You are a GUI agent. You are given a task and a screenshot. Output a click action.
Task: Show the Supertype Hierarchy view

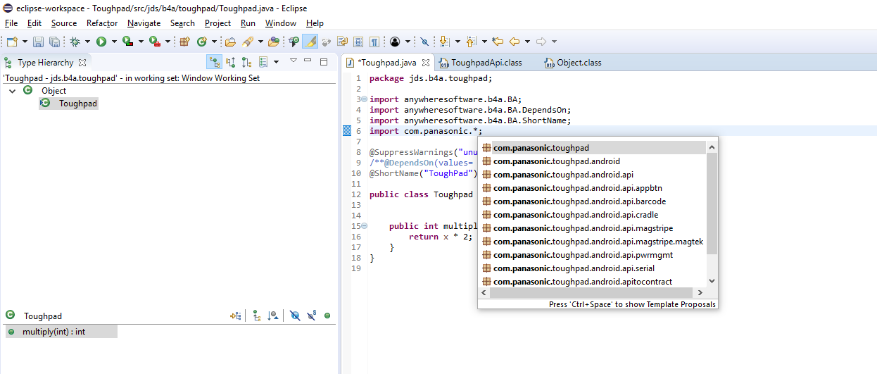point(230,63)
